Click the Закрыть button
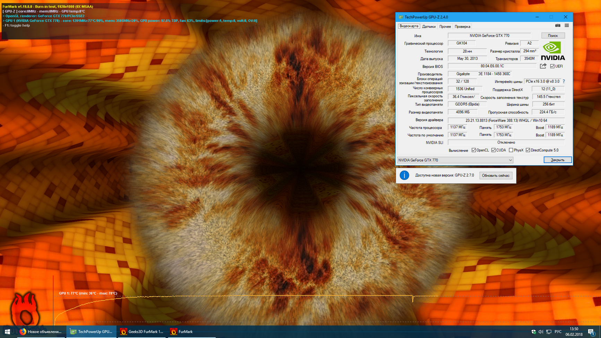This screenshot has height=338, width=601. (557, 160)
